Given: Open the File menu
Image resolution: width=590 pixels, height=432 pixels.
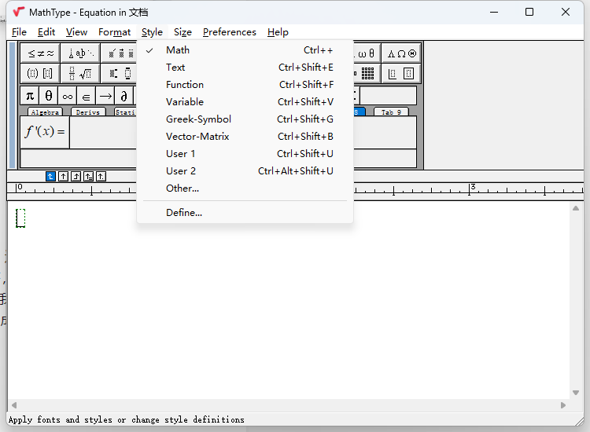Looking at the screenshot, I should (x=19, y=32).
